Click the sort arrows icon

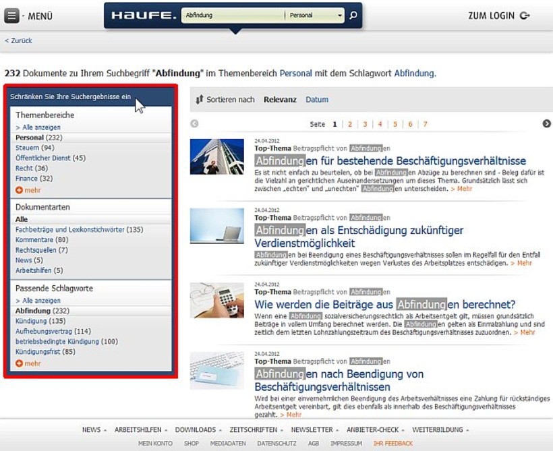[199, 100]
